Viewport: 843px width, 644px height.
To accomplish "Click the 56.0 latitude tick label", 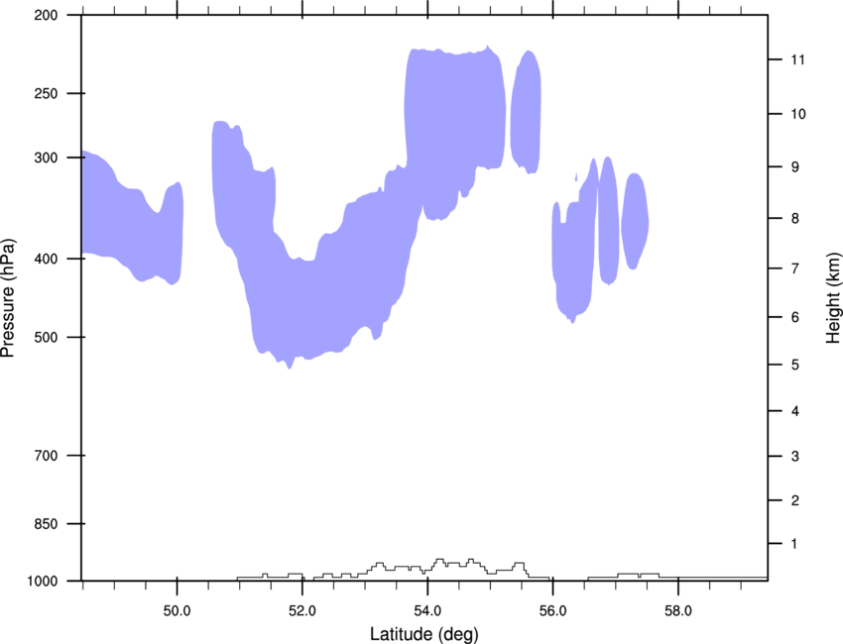I will (x=552, y=611).
